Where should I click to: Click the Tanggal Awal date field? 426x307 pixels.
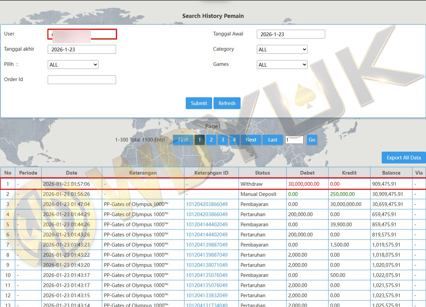click(291, 34)
